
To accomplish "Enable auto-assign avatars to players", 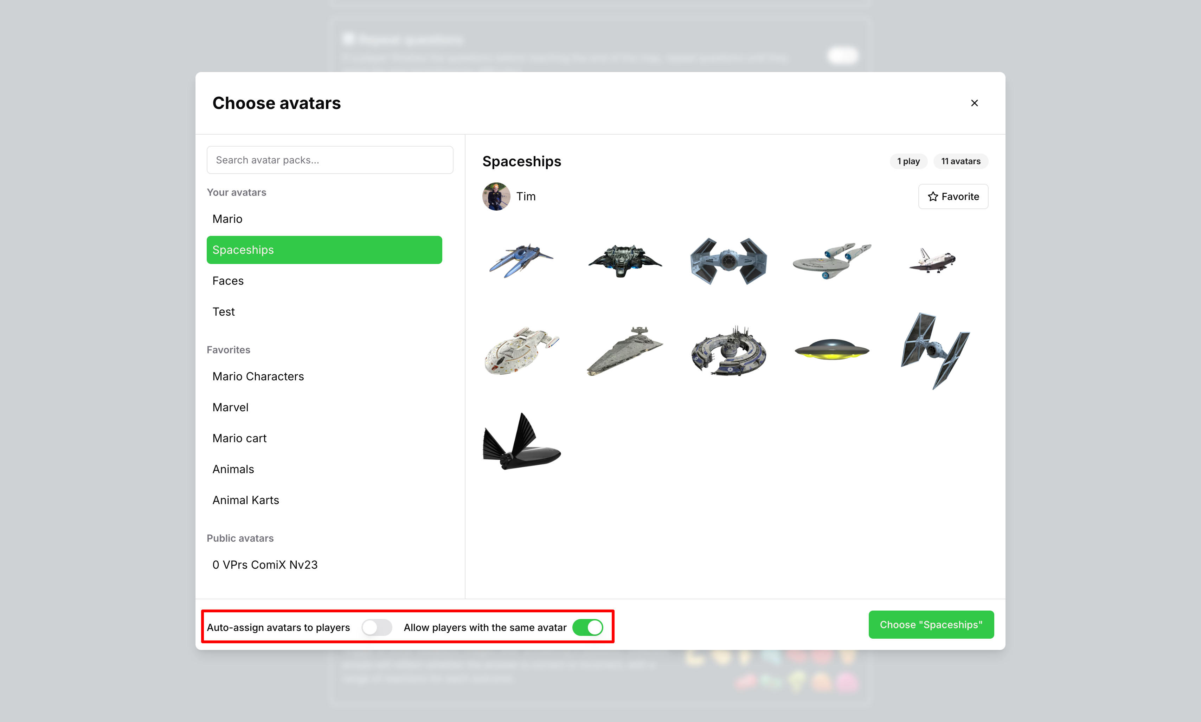I will [377, 627].
